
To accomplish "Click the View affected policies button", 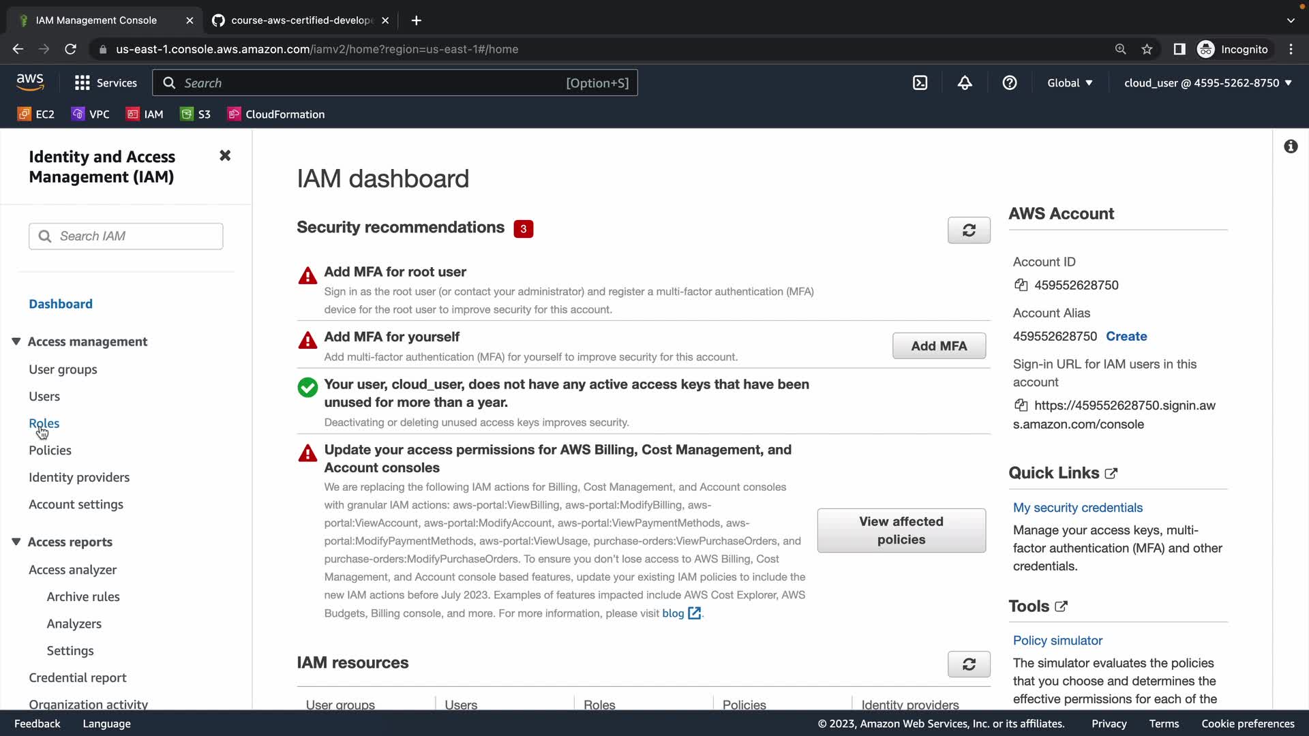I will point(901,530).
